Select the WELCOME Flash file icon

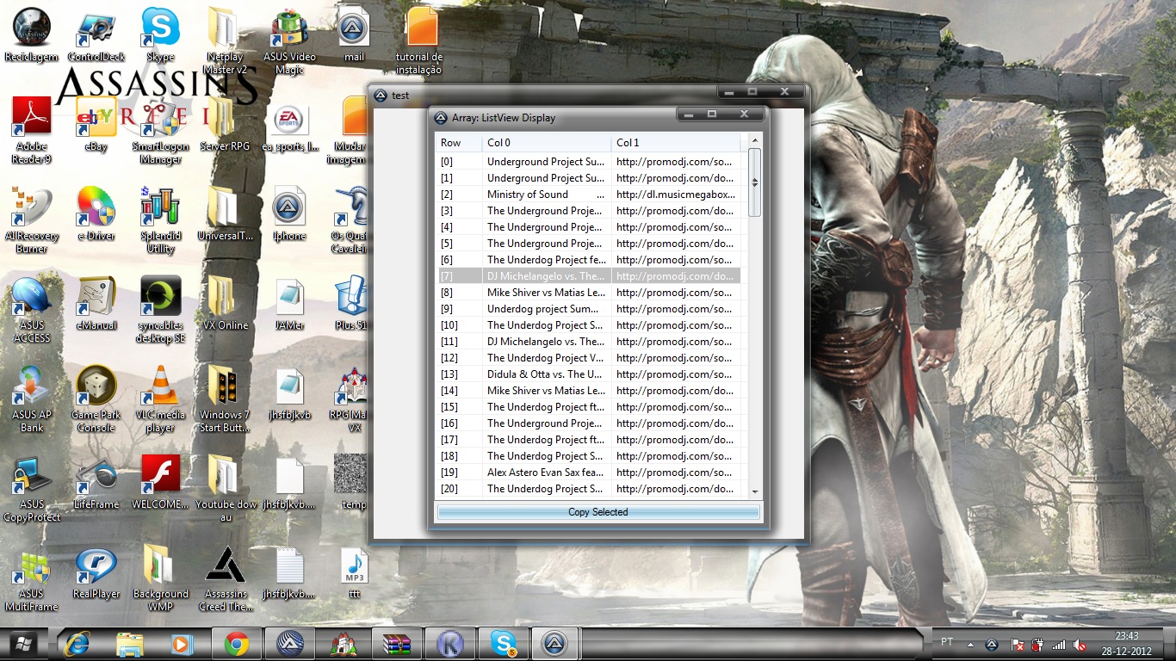tap(160, 482)
